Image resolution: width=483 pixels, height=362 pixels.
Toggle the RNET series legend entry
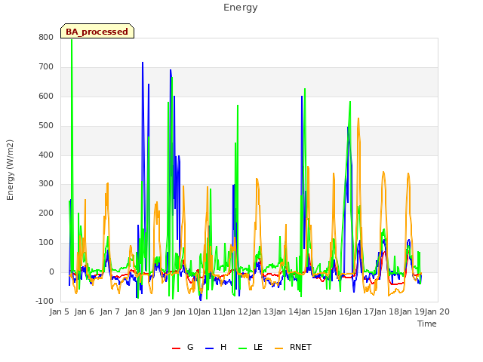[x=293, y=347]
